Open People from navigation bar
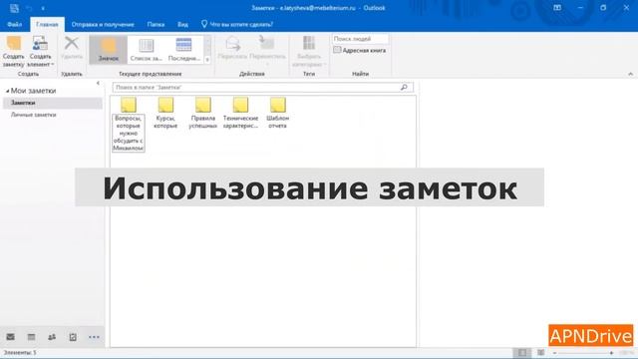 point(52,337)
